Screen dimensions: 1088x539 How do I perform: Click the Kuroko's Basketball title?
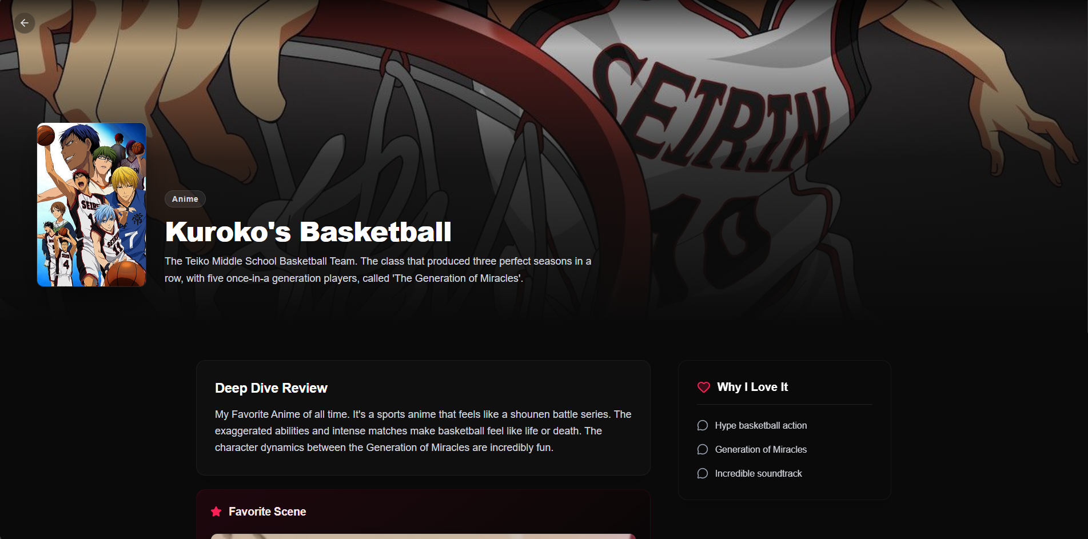tap(308, 231)
